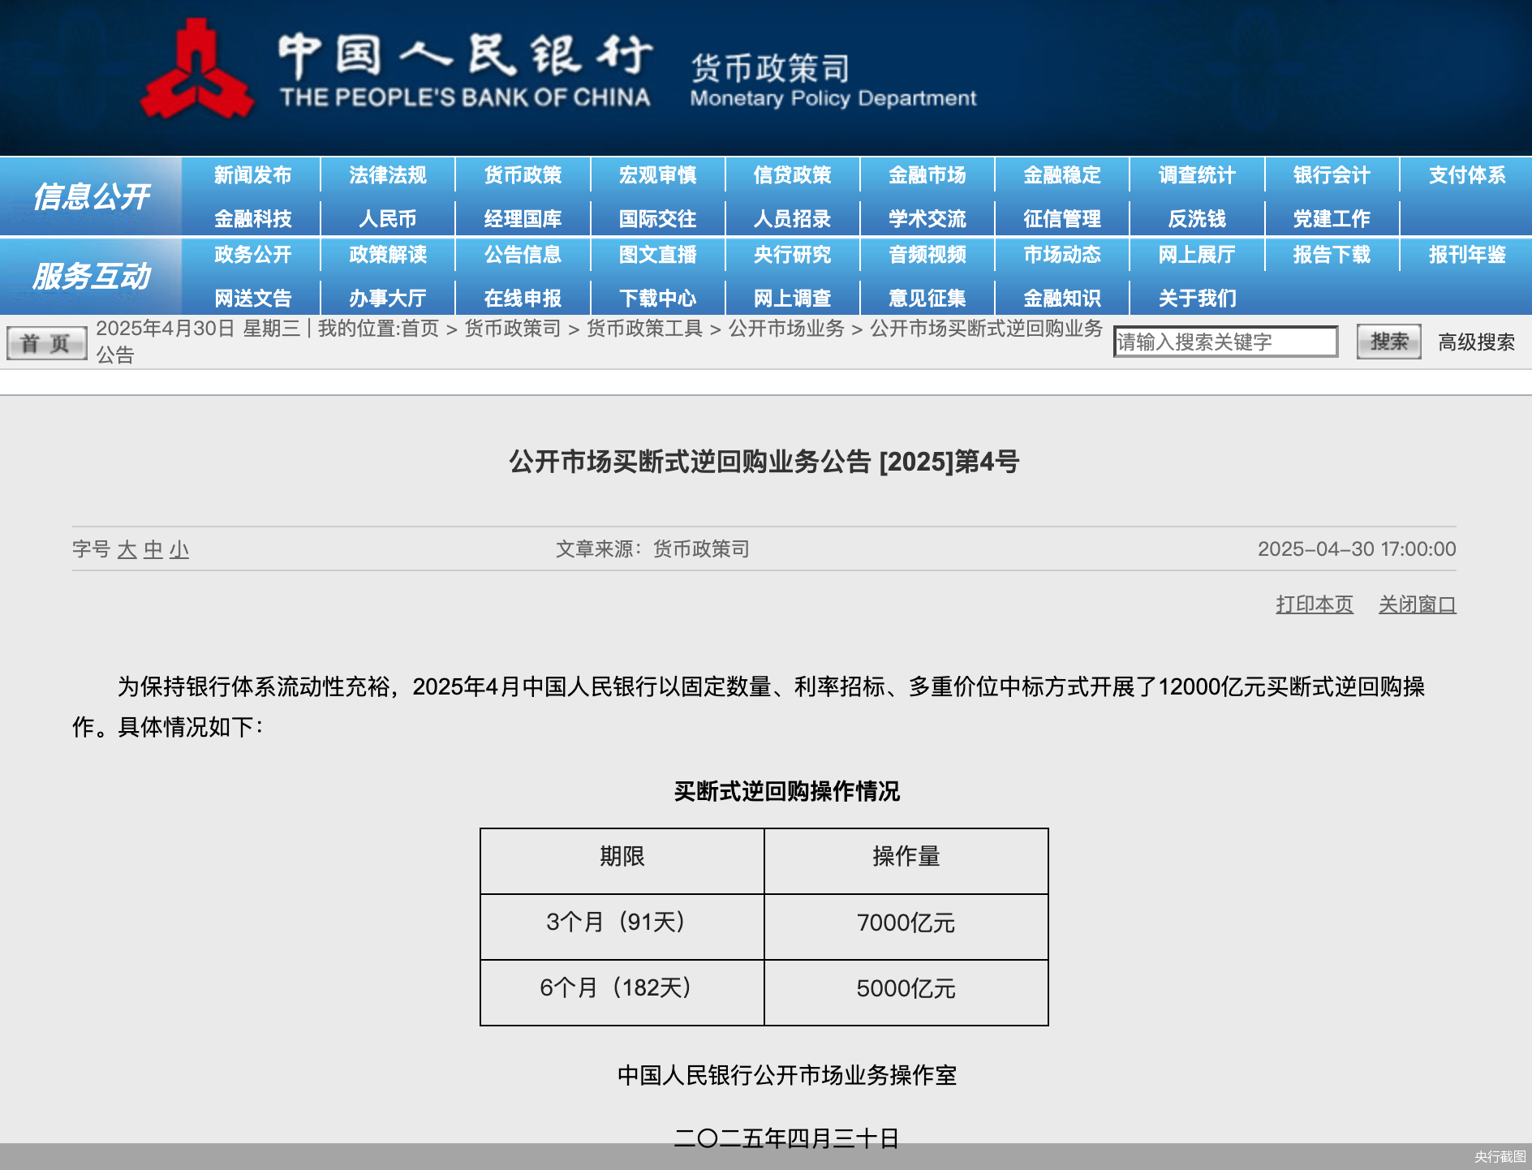
Task: Go to the 金融市场 section
Action: [927, 175]
